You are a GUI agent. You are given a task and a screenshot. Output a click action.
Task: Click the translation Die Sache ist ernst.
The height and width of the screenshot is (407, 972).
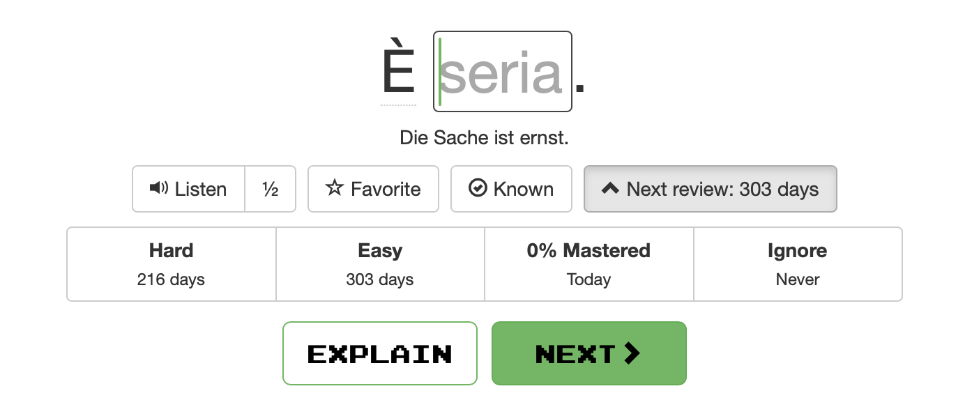pos(484,138)
